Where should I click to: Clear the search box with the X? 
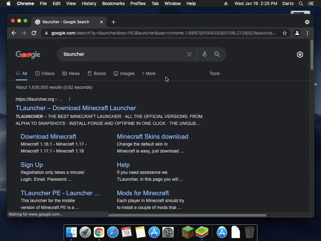(189, 54)
